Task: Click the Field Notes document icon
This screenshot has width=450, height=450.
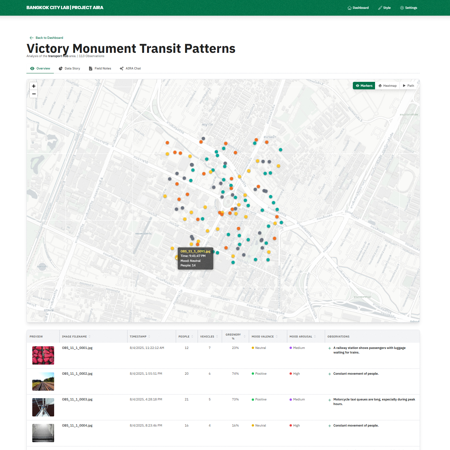Action: click(91, 68)
